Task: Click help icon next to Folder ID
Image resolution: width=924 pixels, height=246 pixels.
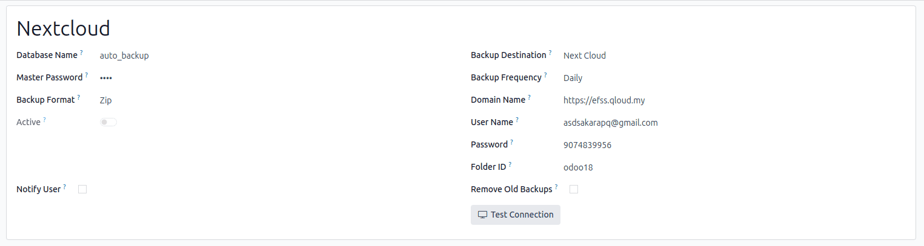Action: point(510,164)
